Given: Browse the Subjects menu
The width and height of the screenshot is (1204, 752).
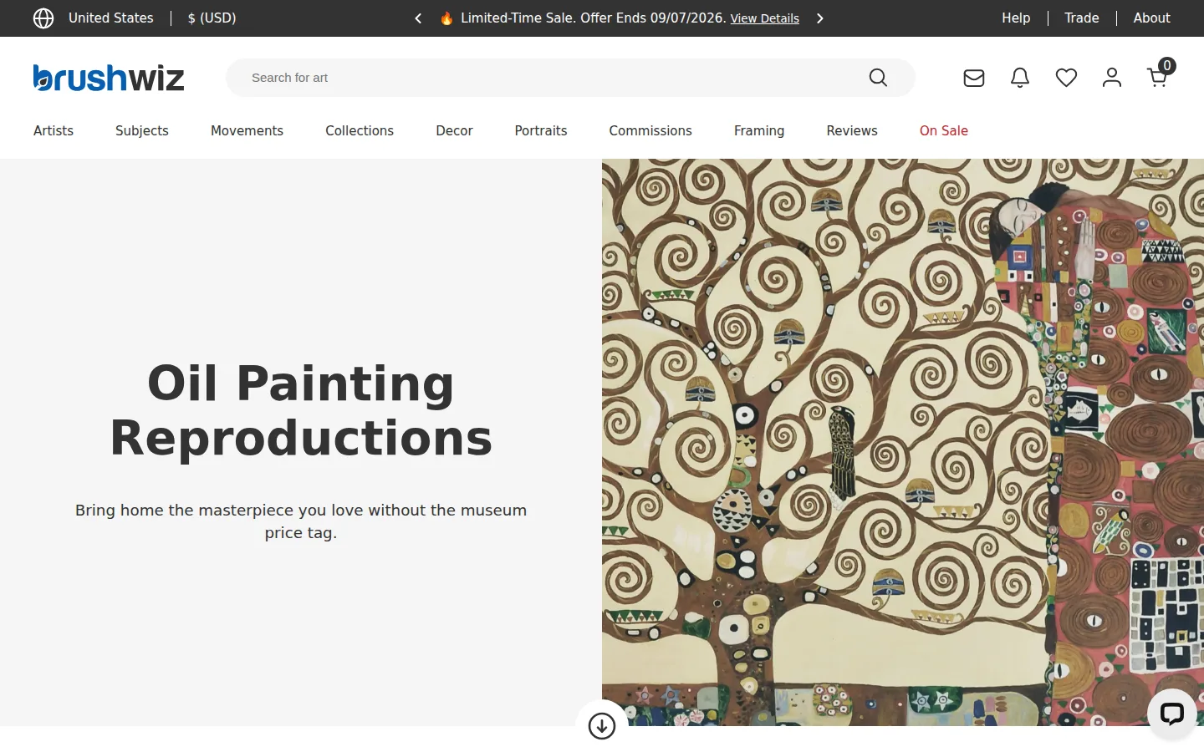Looking at the screenshot, I should click(142, 131).
